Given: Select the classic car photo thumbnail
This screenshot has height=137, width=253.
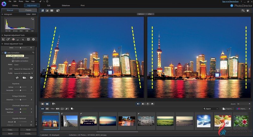Looking at the screenshot, I should 88,121.
